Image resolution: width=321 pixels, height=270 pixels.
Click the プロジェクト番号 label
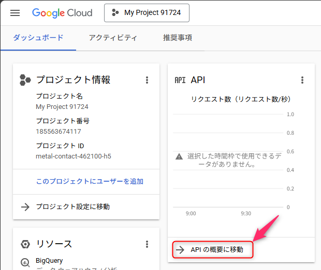[63, 121]
